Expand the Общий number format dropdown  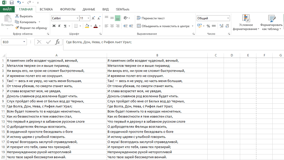228,18
